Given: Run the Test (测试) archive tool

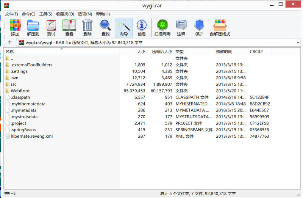Looking at the screenshot, I should click(x=51, y=27).
